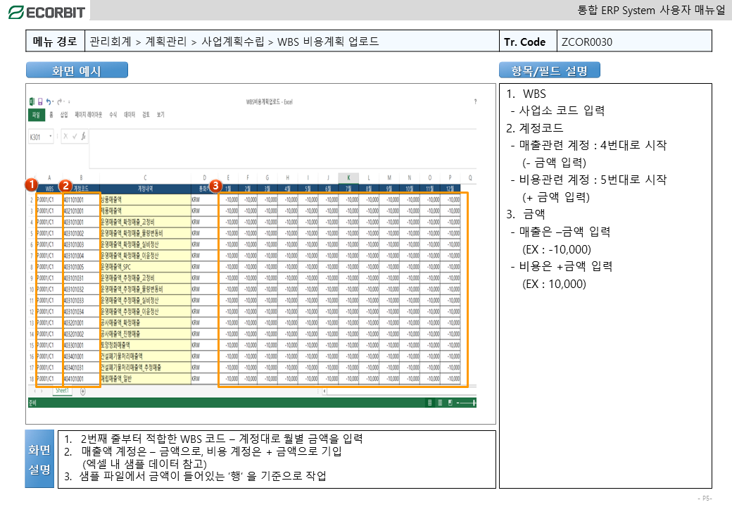The height and width of the screenshot is (507, 732).
Task: Select the 공사매출액_진행매출 cell
Action: [x=145, y=334]
